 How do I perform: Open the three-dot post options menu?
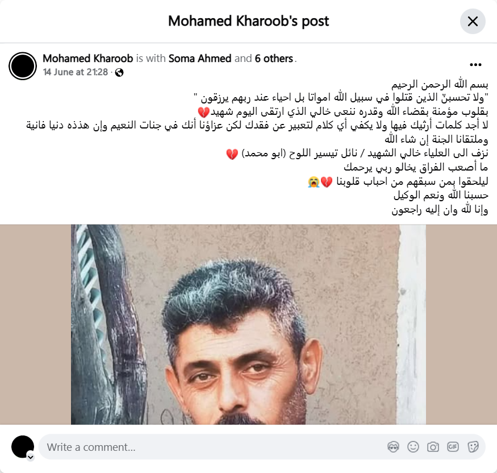point(475,65)
